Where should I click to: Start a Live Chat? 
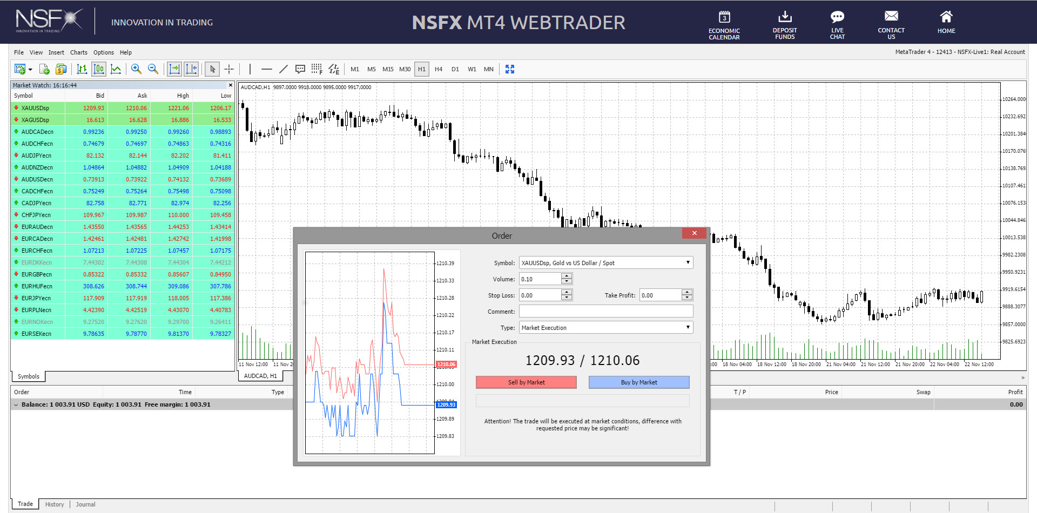coord(837,25)
